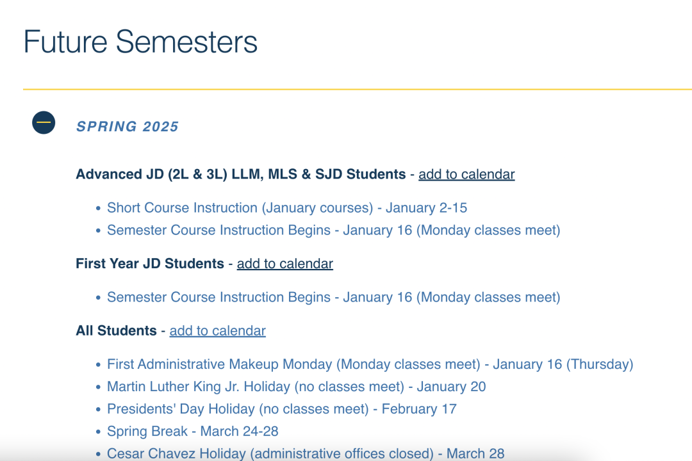The height and width of the screenshot is (461, 692).
Task: Open the SPRING 2025 accordion header
Action: click(x=127, y=126)
